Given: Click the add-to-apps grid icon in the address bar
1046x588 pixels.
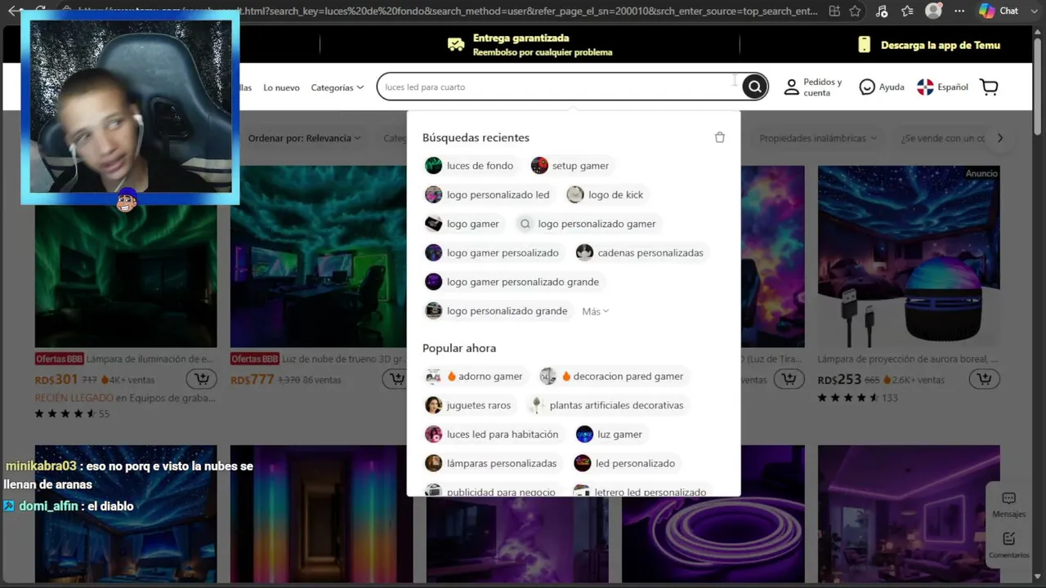Looking at the screenshot, I should 834,11.
